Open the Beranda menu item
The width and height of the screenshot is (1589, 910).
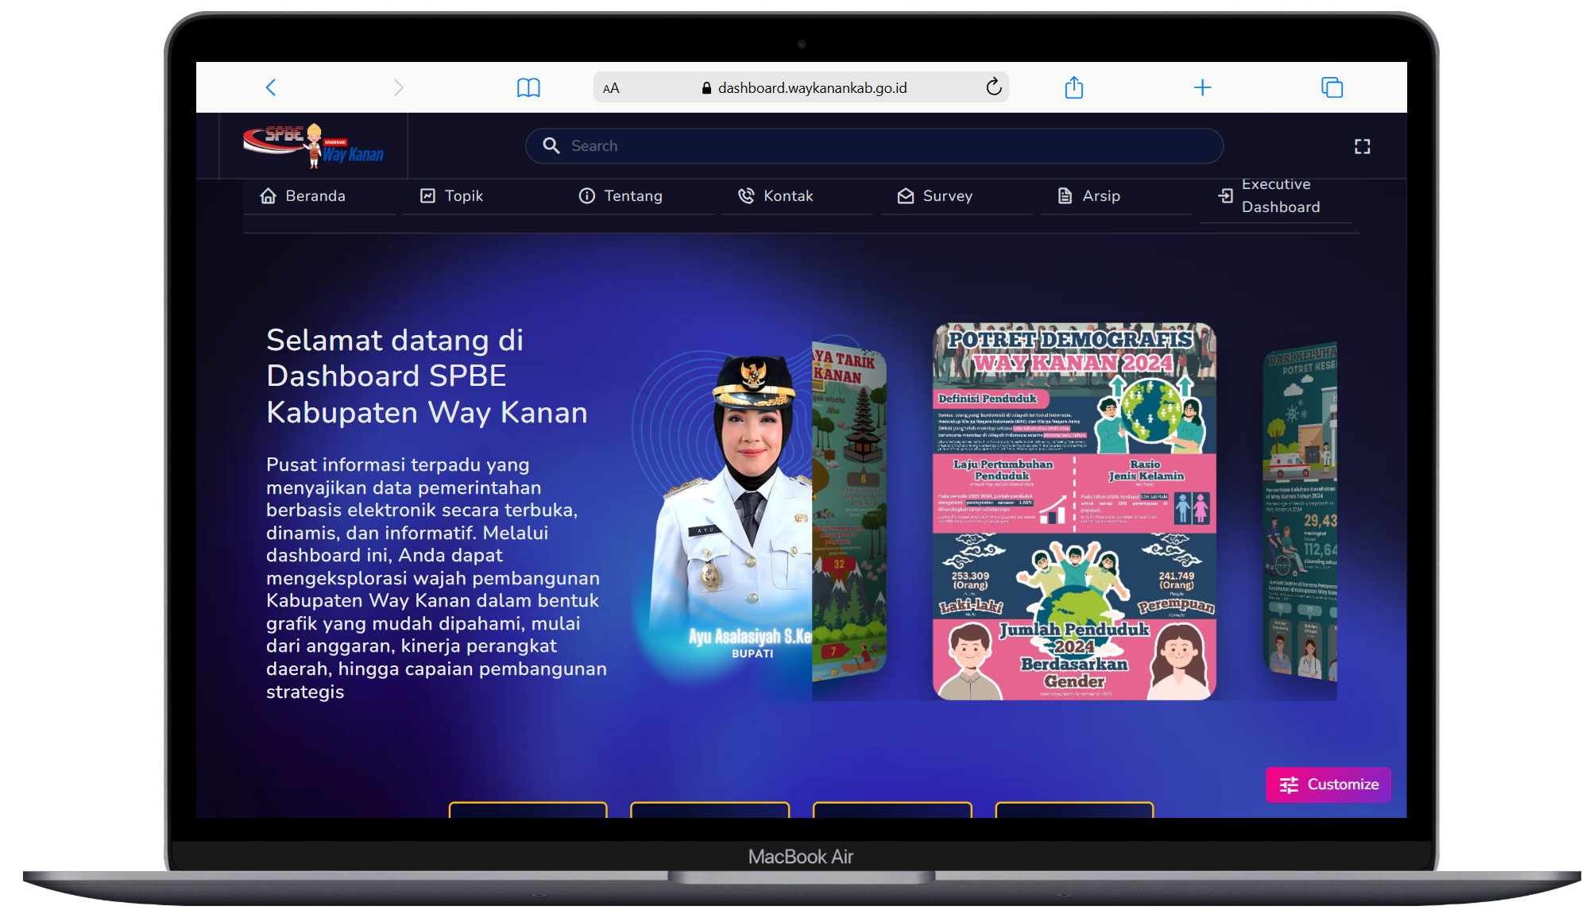pyautogui.click(x=319, y=196)
